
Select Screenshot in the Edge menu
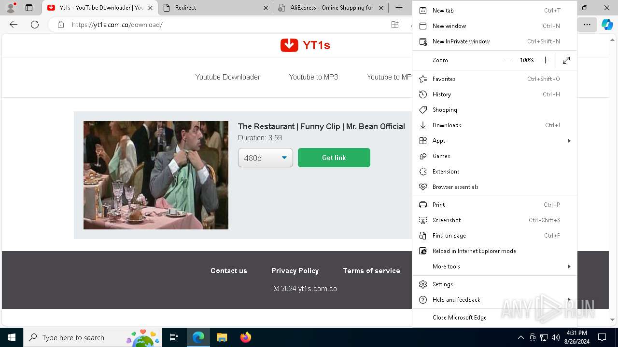pyautogui.click(x=494, y=220)
